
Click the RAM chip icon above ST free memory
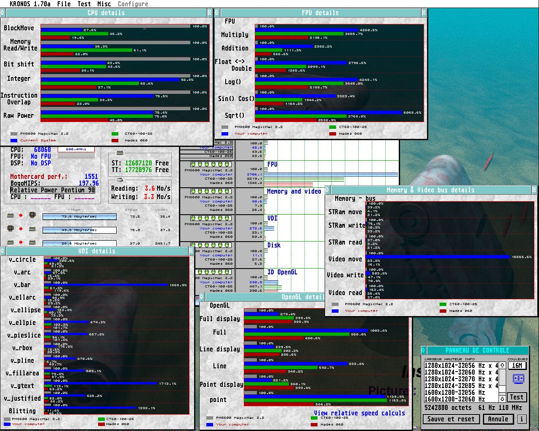[120, 153]
